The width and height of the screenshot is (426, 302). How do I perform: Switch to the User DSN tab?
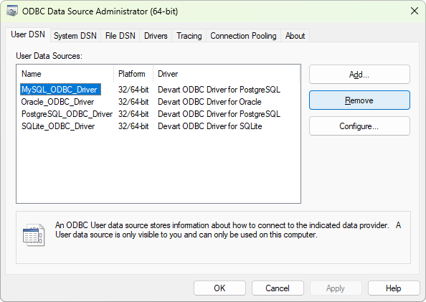click(28, 35)
